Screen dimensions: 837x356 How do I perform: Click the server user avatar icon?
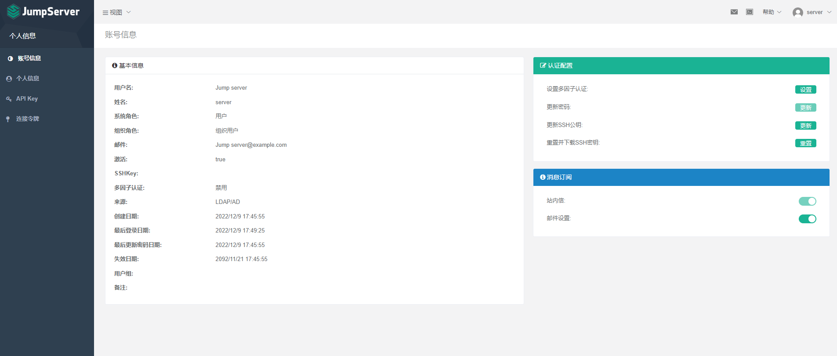798,12
